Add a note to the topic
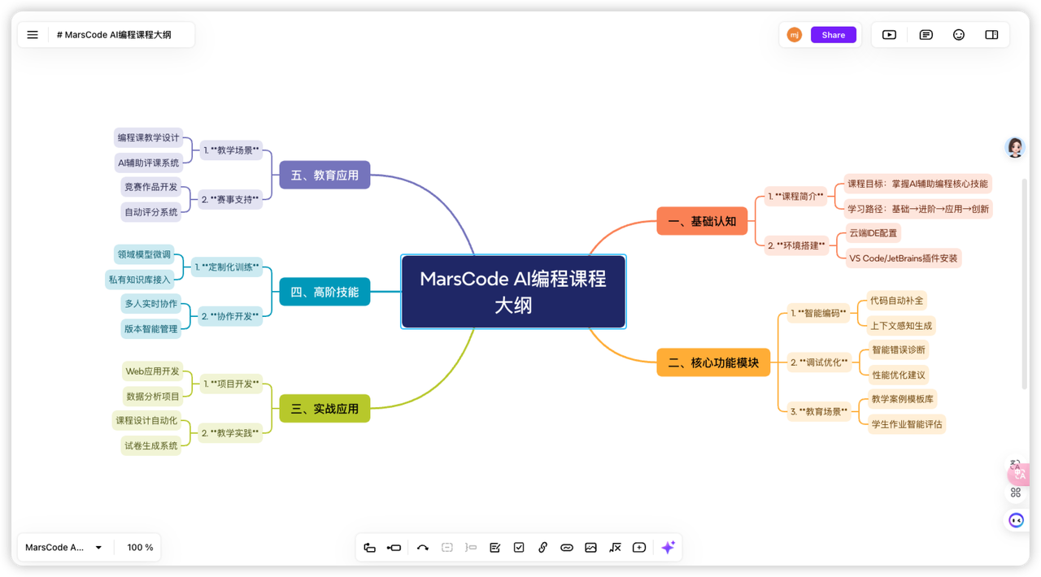The width and height of the screenshot is (1041, 577). [x=495, y=548]
